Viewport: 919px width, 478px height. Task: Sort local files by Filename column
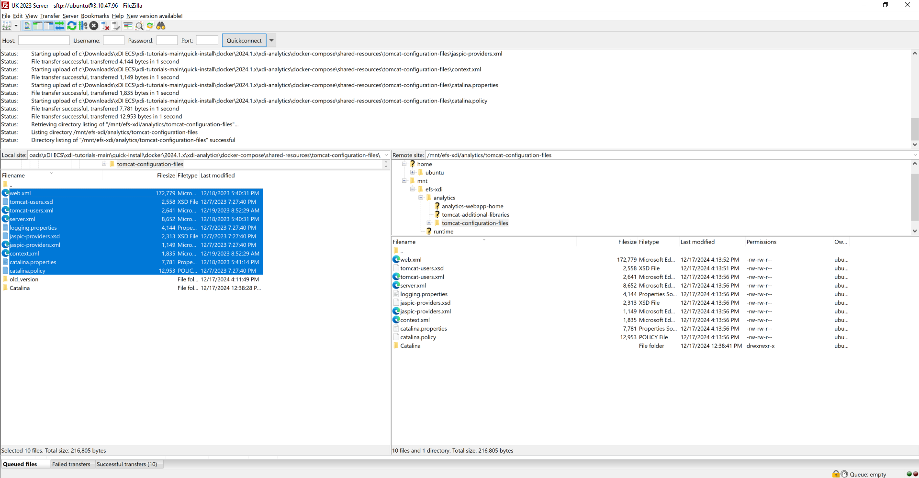click(x=52, y=176)
